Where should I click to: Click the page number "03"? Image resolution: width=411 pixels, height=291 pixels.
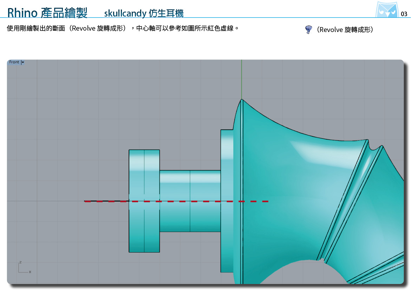(404, 14)
